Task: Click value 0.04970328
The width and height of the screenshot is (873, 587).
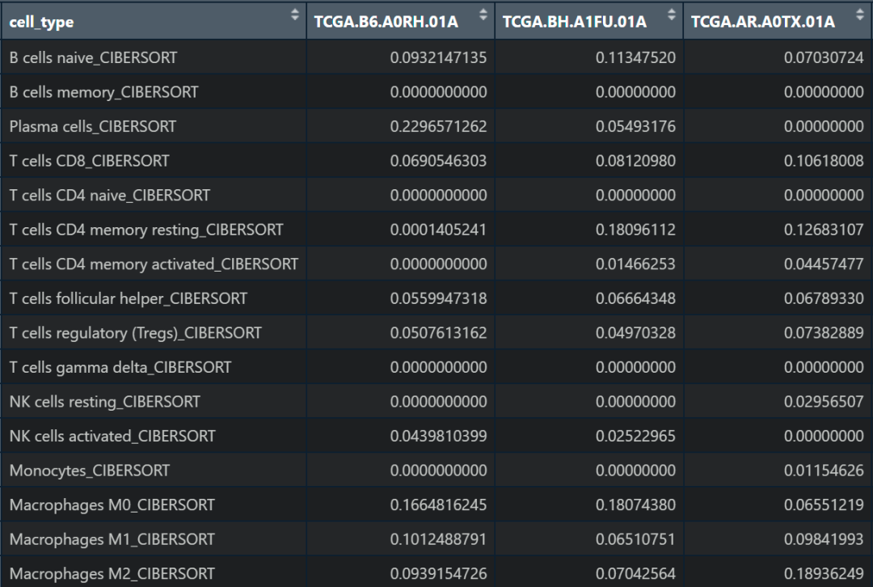Action: pyautogui.click(x=635, y=334)
